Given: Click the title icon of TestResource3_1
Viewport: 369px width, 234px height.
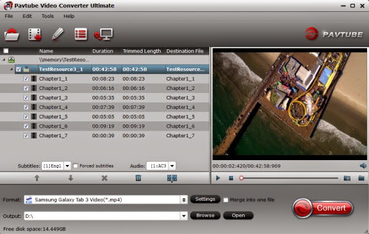Looking at the screenshot, I should pyautogui.click(x=26, y=69).
